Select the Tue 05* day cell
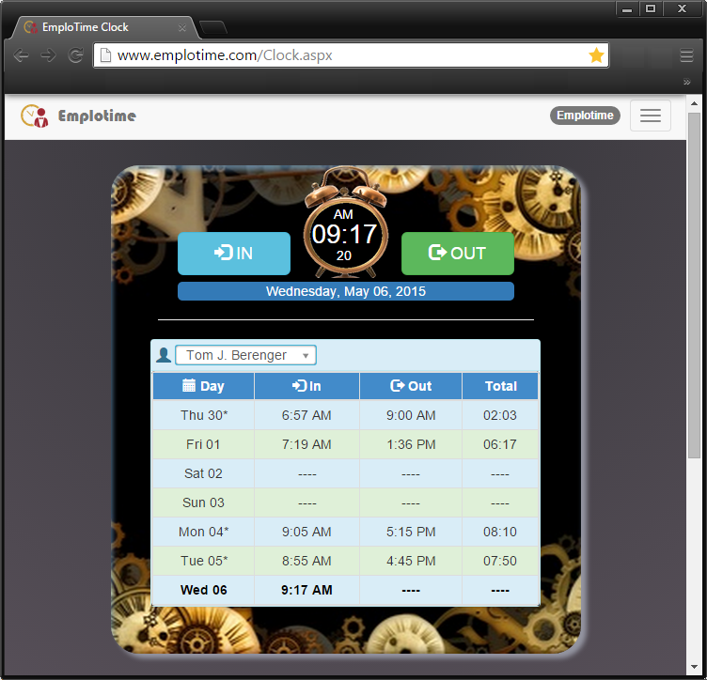The width and height of the screenshot is (707, 680). 204,561
